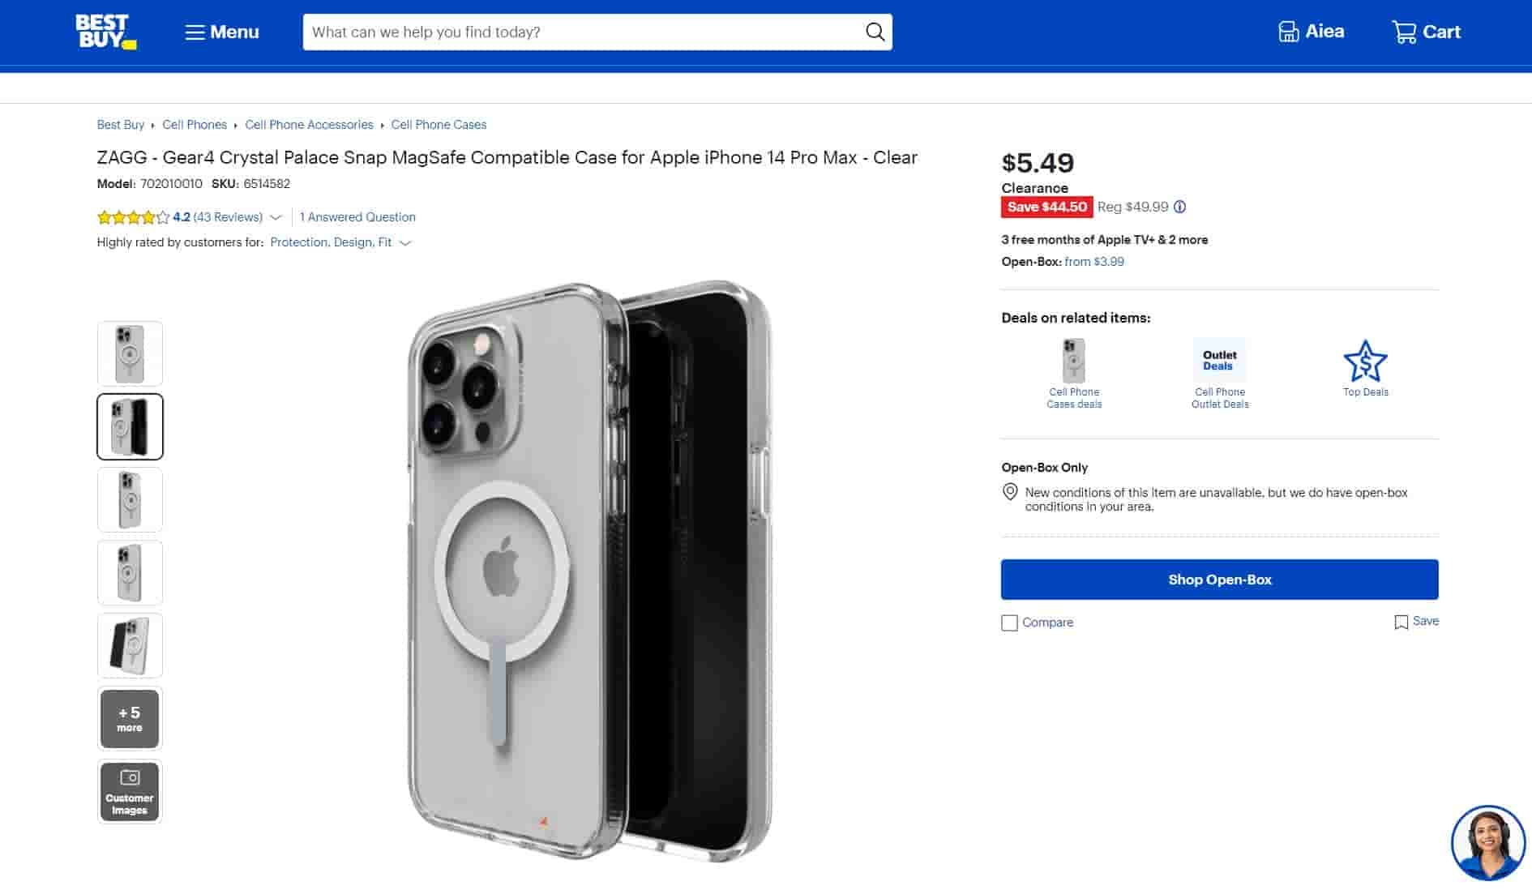Viewport: 1532px width, 890px height.
Task: Open the Cart icon
Action: pyautogui.click(x=1404, y=32)
